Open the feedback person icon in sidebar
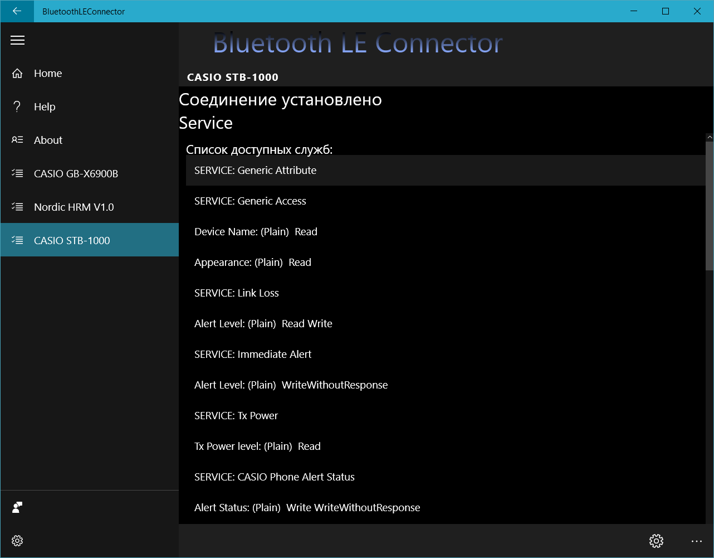The width and height of the screenshot is (714, 558). (x=17, y=507)
